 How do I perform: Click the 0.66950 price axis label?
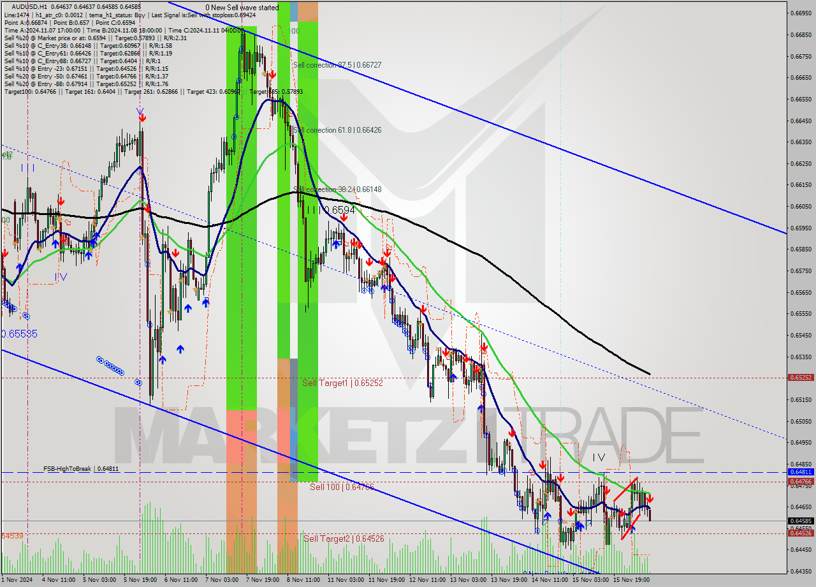(x=801, y=13)
